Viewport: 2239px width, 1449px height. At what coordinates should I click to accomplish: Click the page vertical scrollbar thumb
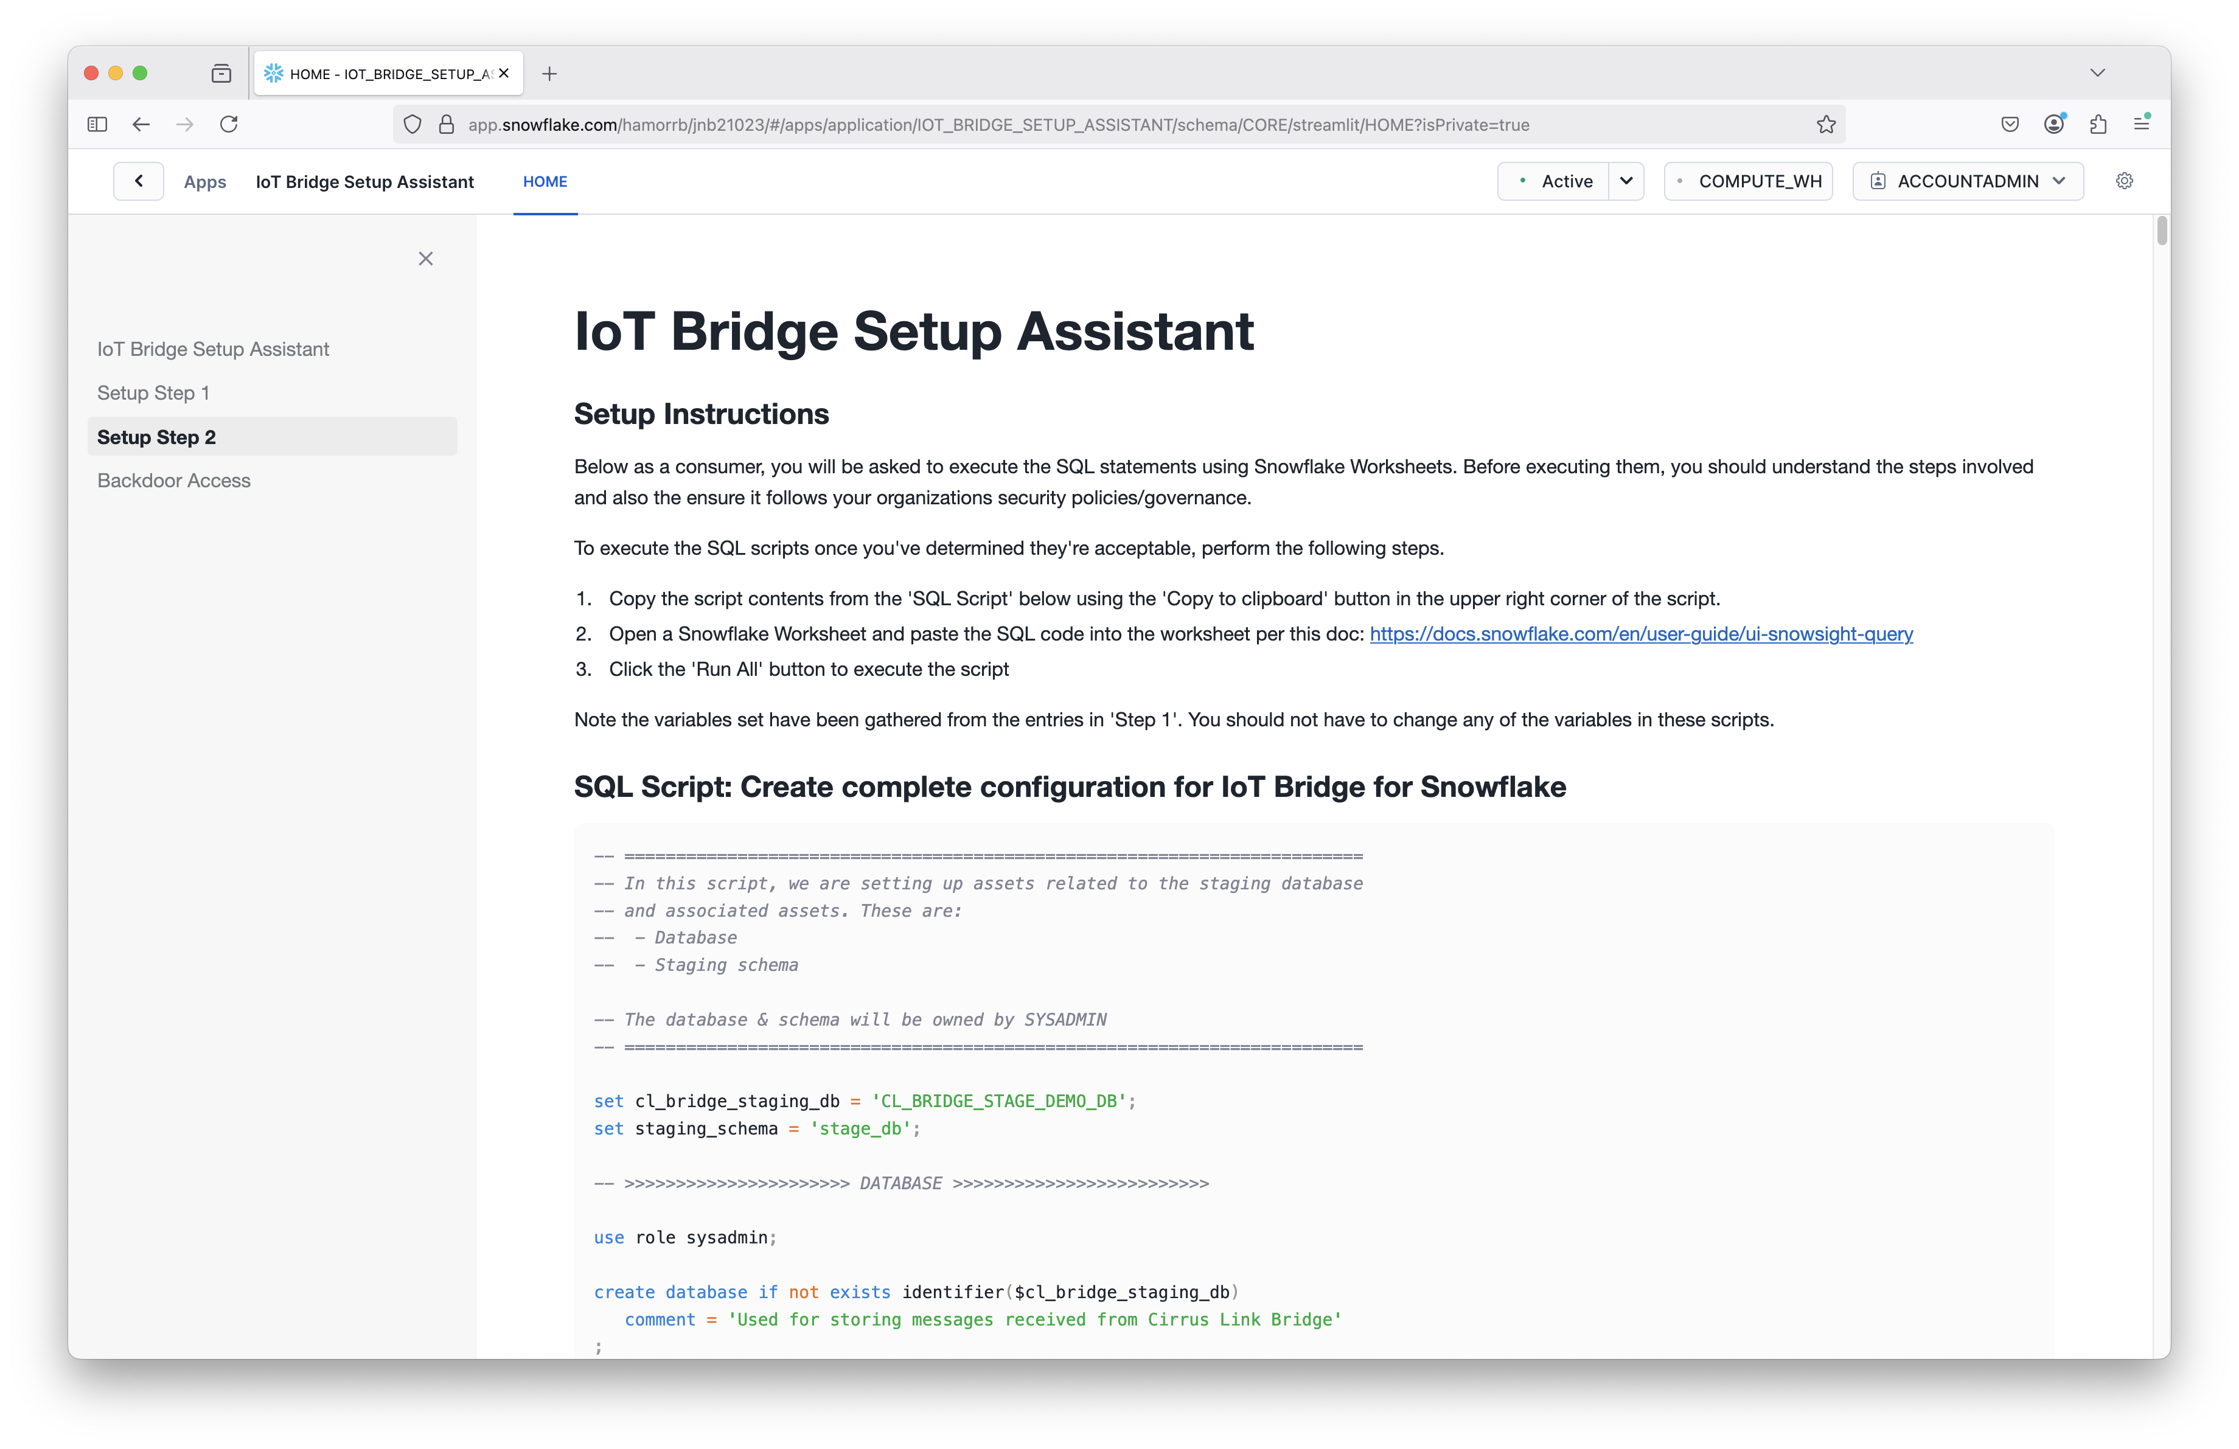(x=2162, y=231)
